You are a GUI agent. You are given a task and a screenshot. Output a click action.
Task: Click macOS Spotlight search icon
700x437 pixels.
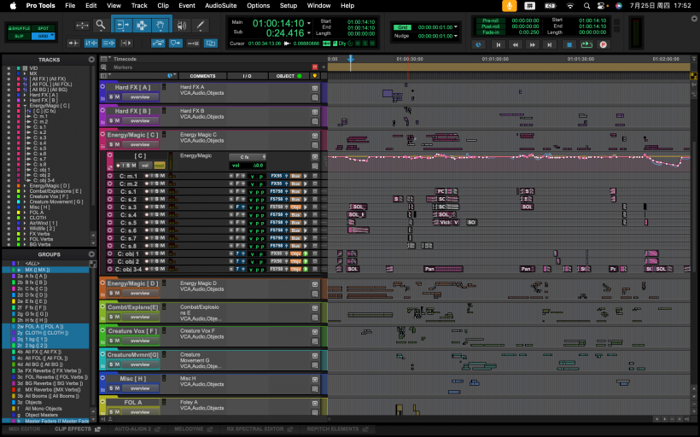pos(586,6)
